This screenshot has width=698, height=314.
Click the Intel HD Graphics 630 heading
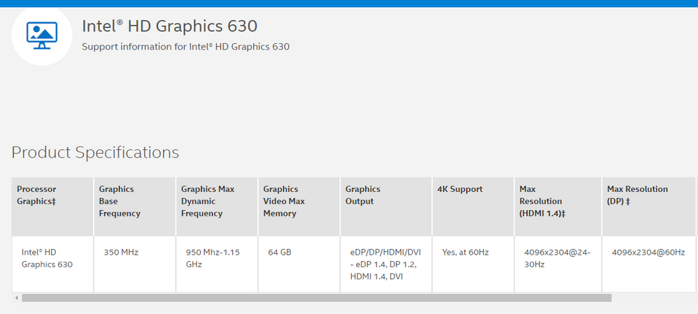(169, 27)
